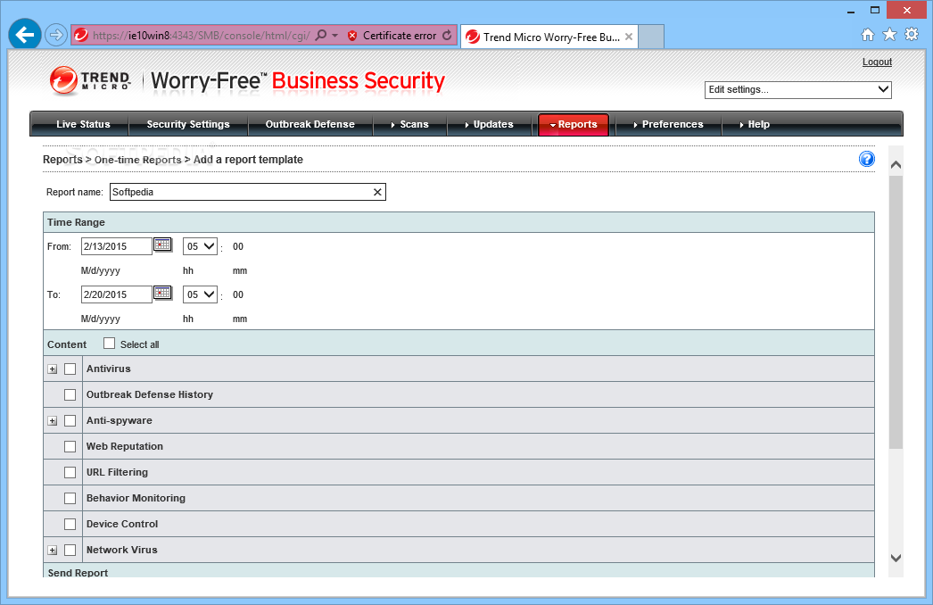Refresh the page with reload icon
This screenshot has height=605, width=933.
pos(447,35)
